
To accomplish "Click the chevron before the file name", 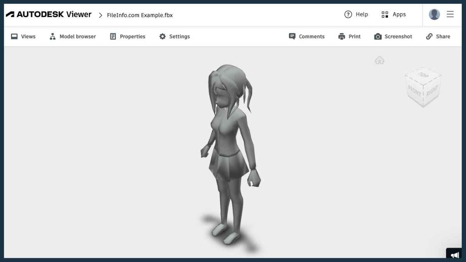I will [101, 15].
